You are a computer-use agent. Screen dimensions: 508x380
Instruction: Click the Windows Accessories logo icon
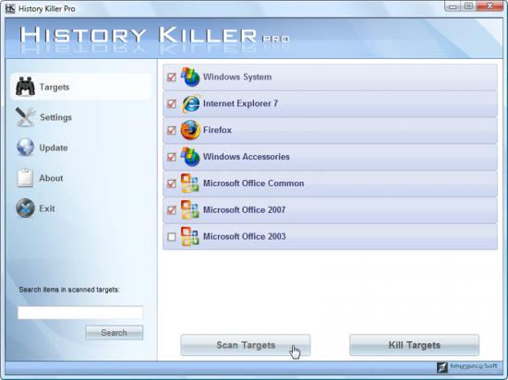pyautogui.click(x=190, y=157)
